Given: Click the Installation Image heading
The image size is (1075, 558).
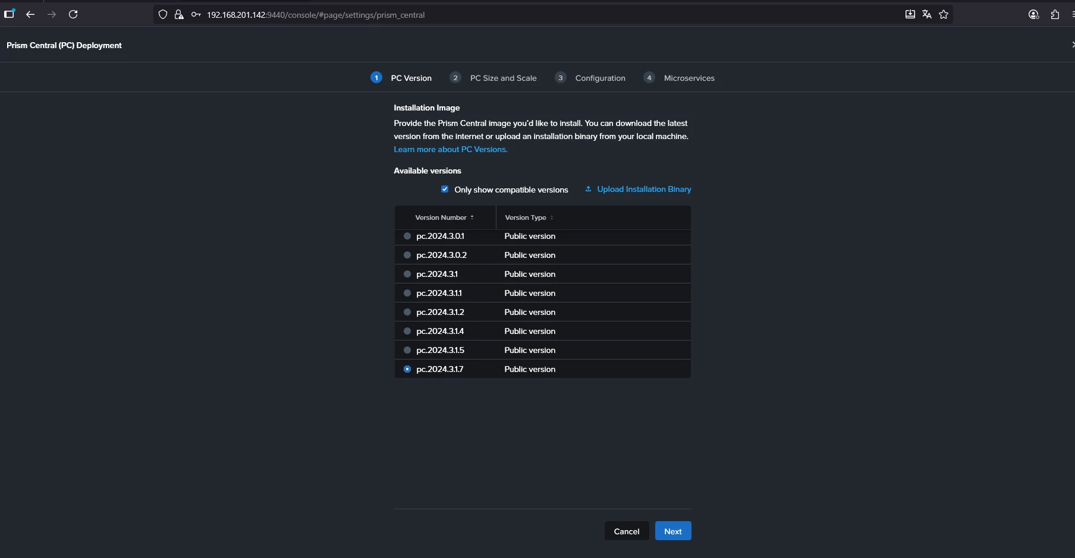Looking at the screenshot, I should pos(426,108).
